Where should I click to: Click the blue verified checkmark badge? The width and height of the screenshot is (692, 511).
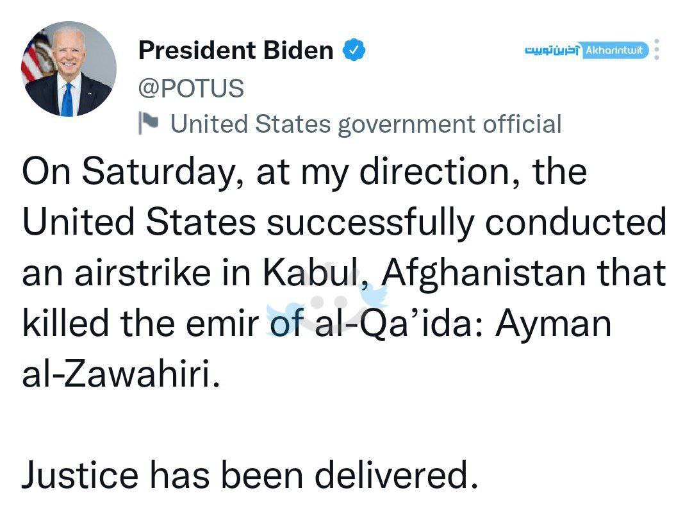coord(354,49)
